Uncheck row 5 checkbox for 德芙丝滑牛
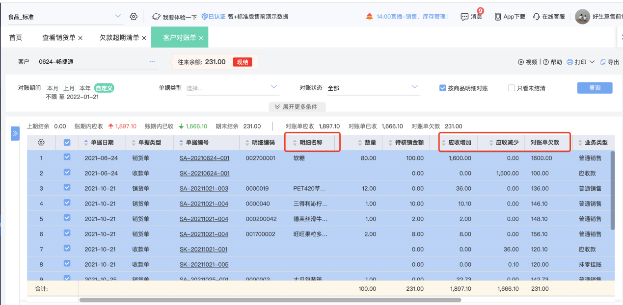Viewport: 623px width, 305px height. (67, 218)
